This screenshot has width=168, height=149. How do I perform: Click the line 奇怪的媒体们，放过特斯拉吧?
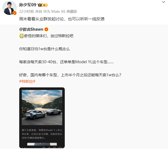point(49,36)
